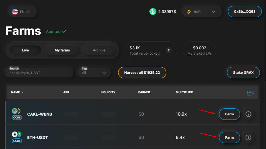Click the US flag language icon
This screenshot has width=266, height=149.
[15, 12]
